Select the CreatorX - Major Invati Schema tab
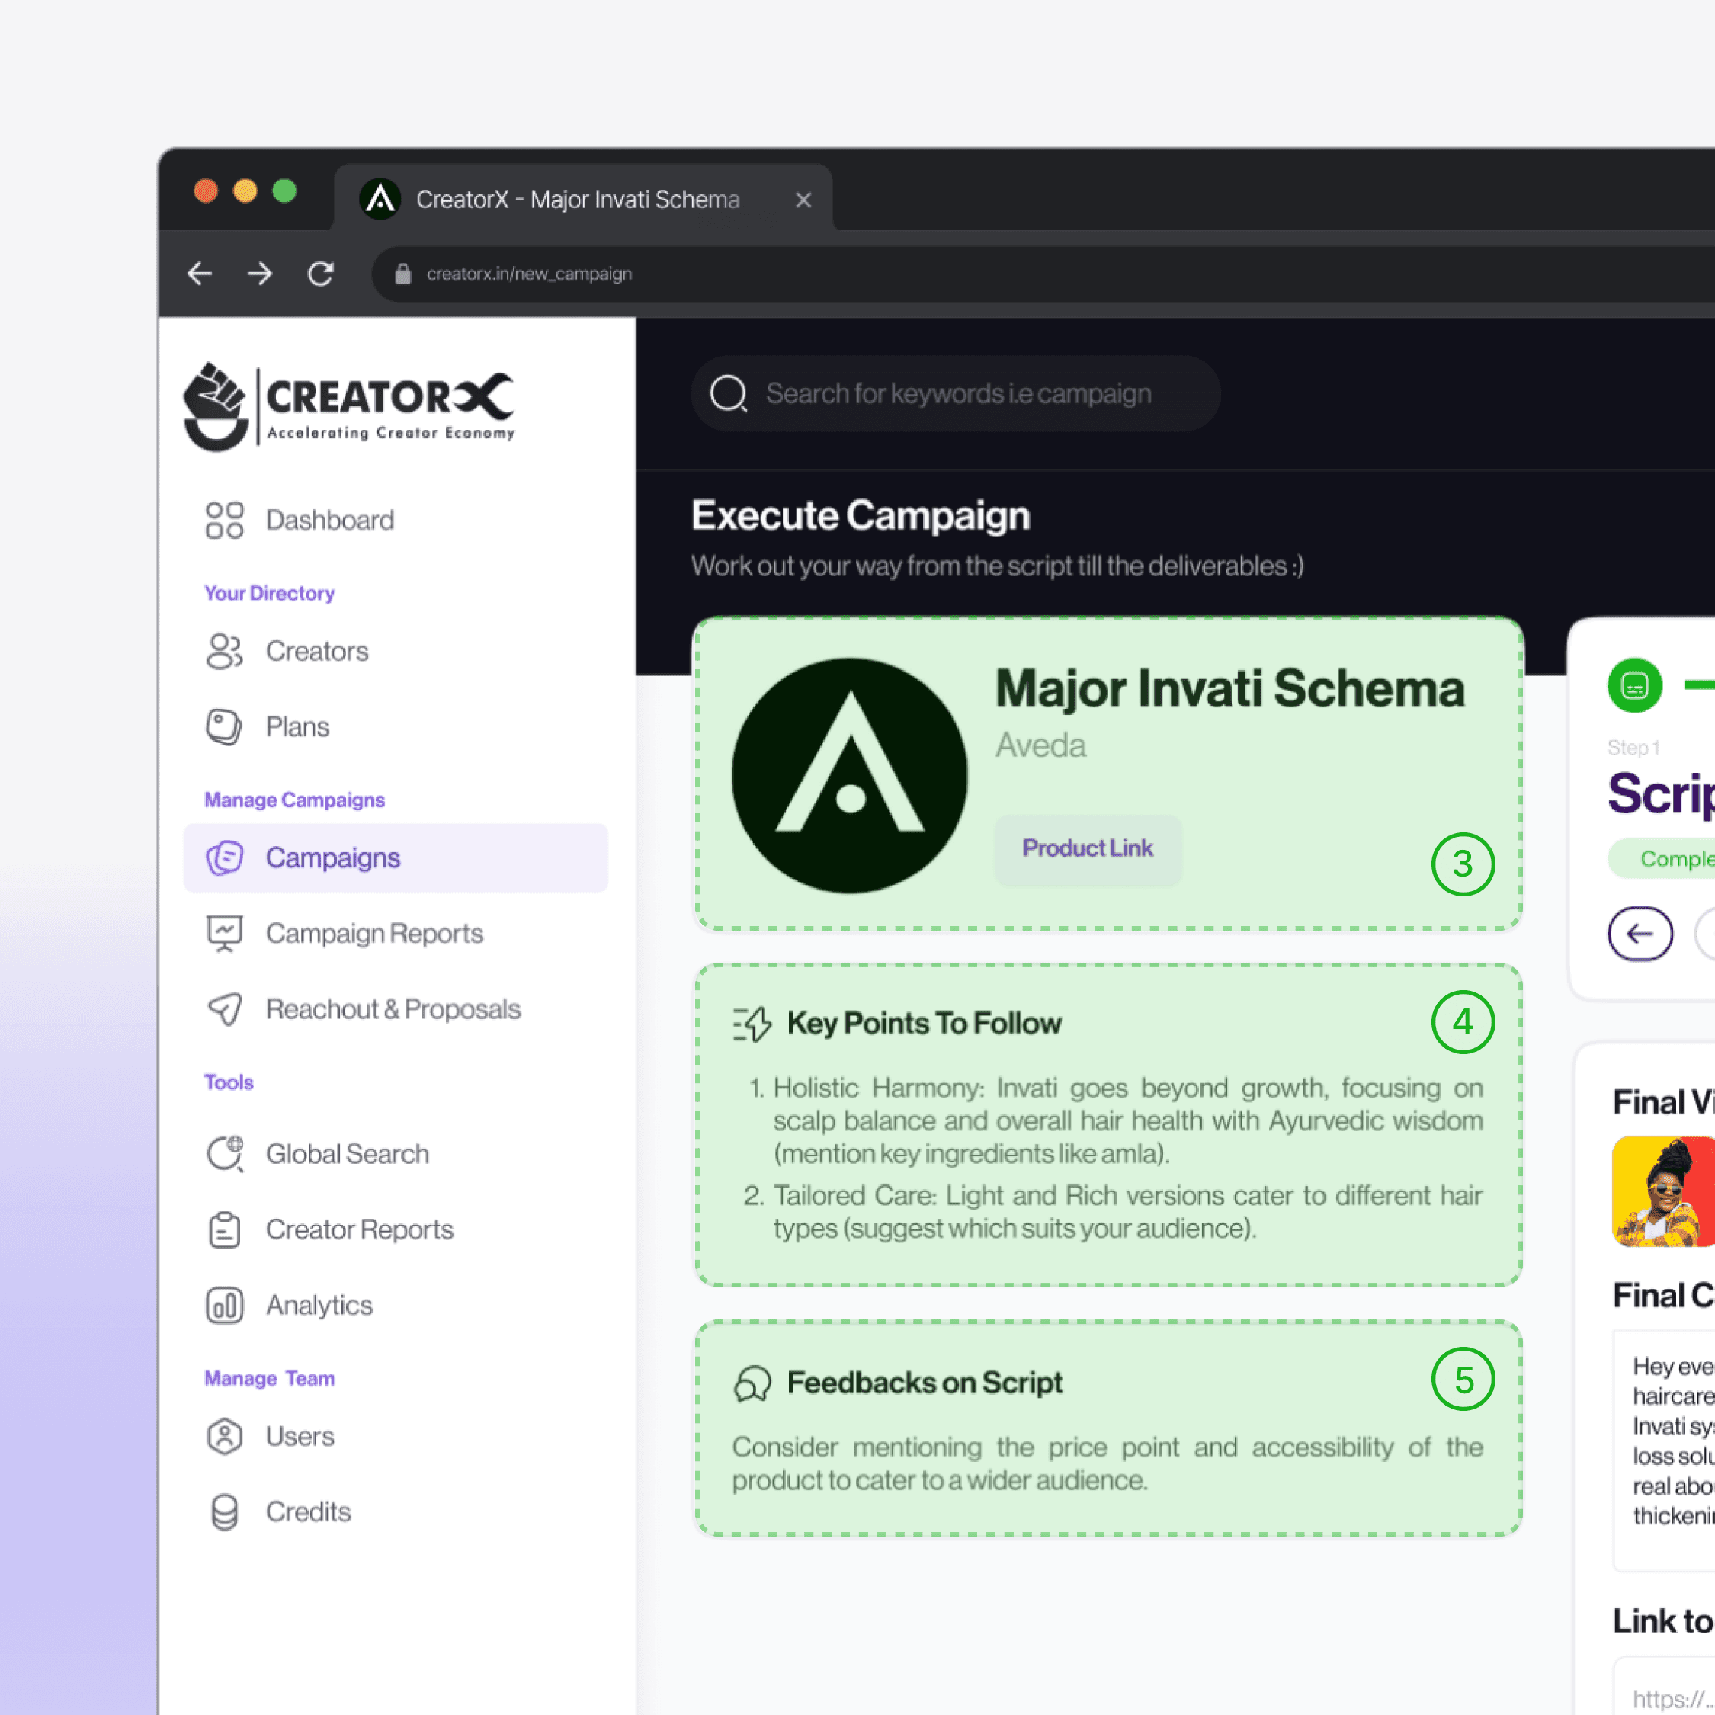The width and height of the screenshot is (1715, 1715). [x=583, y=199]
